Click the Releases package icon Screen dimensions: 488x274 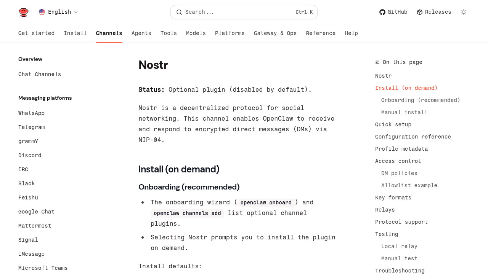click(420, 12)
